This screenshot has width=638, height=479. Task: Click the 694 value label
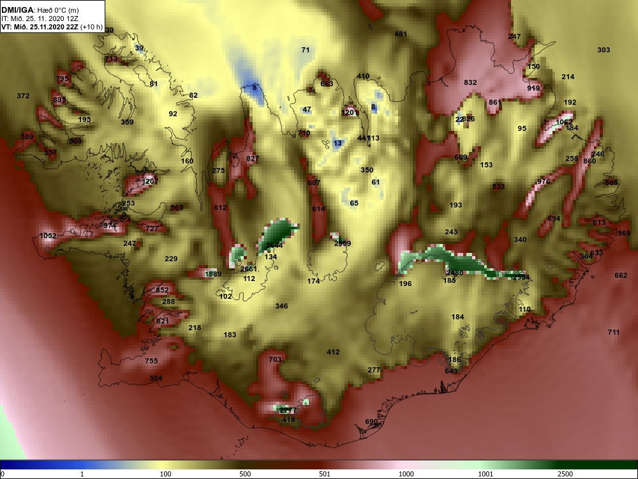554,218
